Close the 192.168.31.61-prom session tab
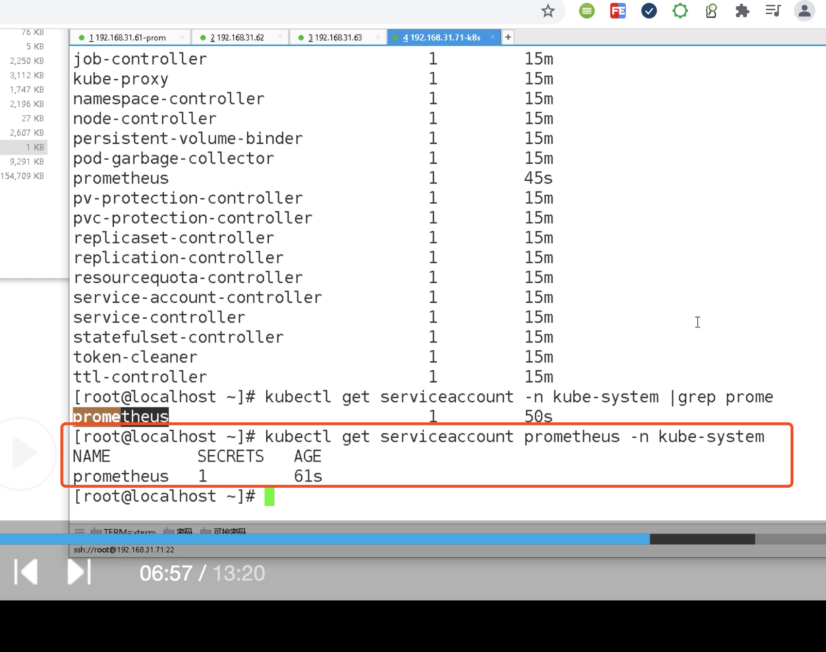The width and height of the screenshot is (826, 652). tap(182, 37)
